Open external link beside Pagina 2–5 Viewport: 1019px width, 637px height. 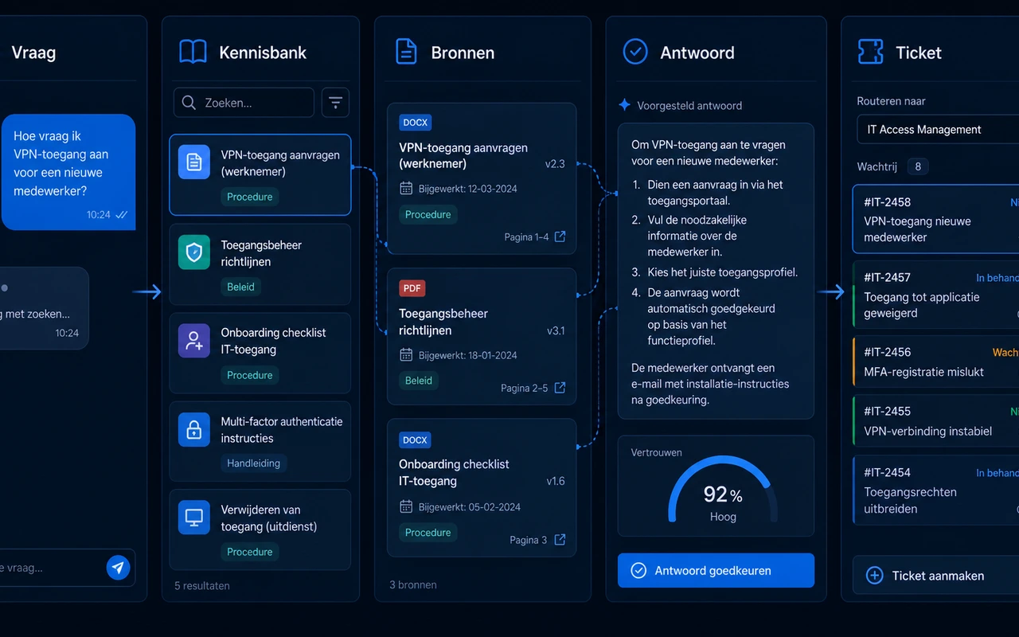tap(560, 388)
